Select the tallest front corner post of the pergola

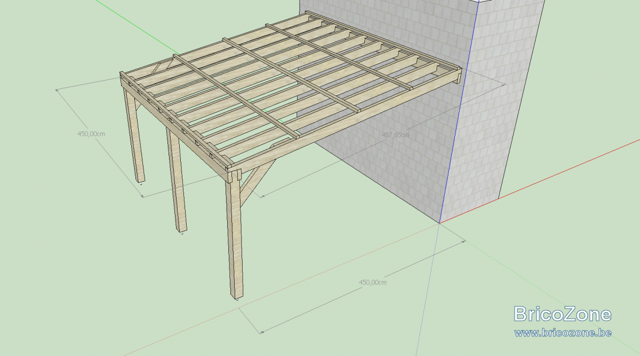coord(235,234)
